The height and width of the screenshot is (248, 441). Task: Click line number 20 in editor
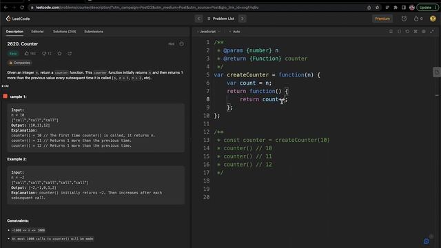(x=206, y=197)
